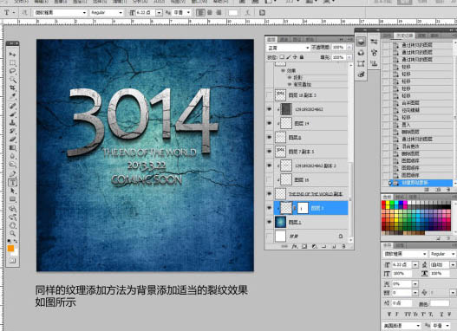Select the Zoom tool at the toolbox bottom
The width and height of the screenshot is (457, 331).
click(12, 233)
